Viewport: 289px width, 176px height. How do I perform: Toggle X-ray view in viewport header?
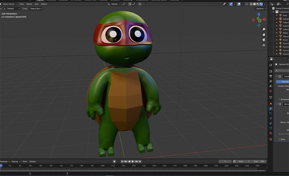pos(247,4)
